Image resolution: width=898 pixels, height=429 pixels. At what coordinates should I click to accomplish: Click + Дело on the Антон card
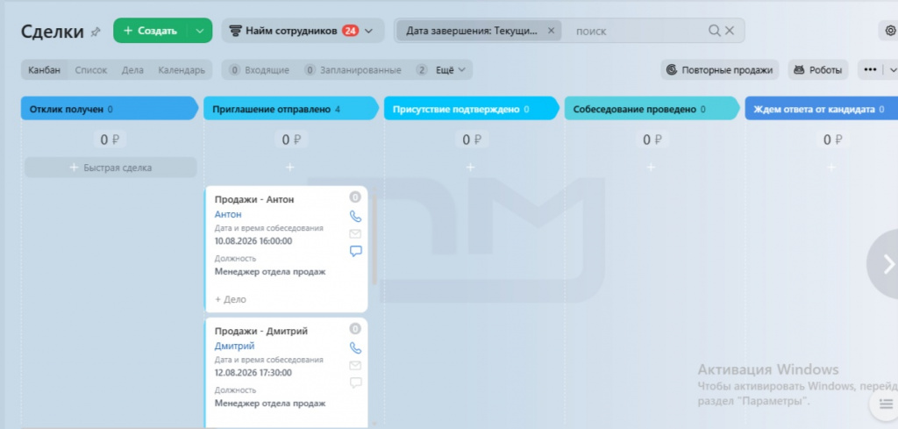(231, 299)
